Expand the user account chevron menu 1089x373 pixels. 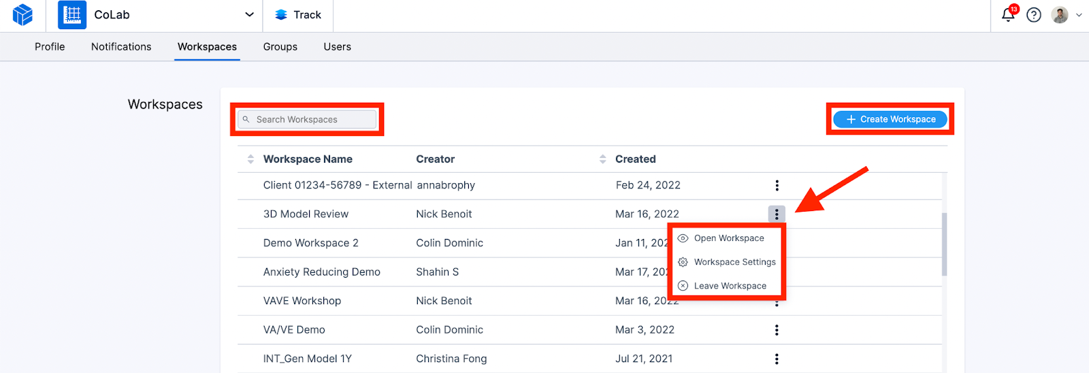(1079, 15)
